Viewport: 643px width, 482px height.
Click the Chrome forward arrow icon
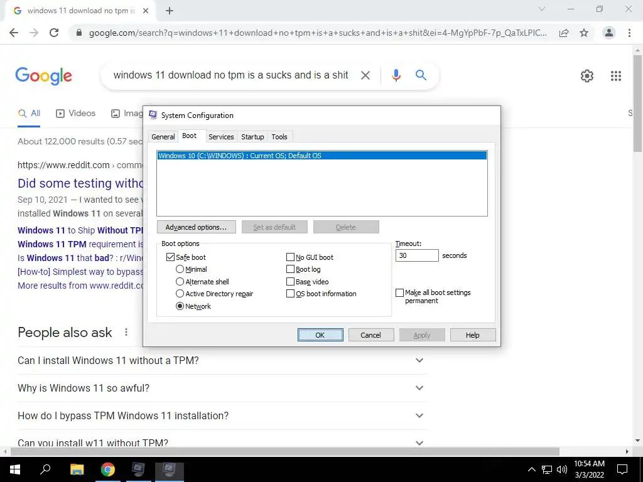click(34, 33)
